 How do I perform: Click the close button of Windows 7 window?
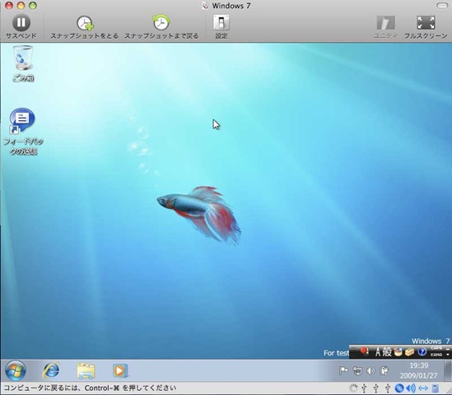point(9,6)
